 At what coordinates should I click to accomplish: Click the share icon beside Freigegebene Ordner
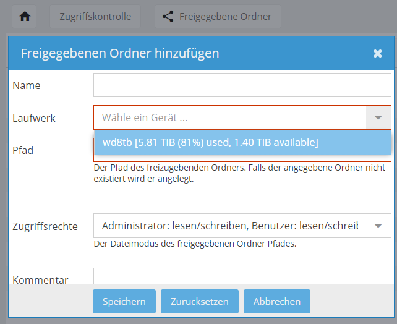click(168, 17)
